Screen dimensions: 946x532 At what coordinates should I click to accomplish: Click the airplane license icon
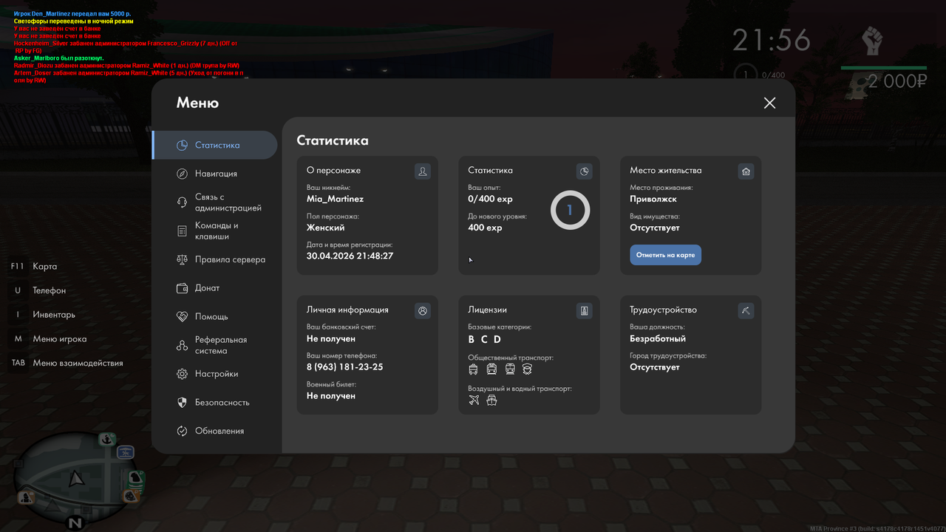pyautogui.click(x=474, y=400)
